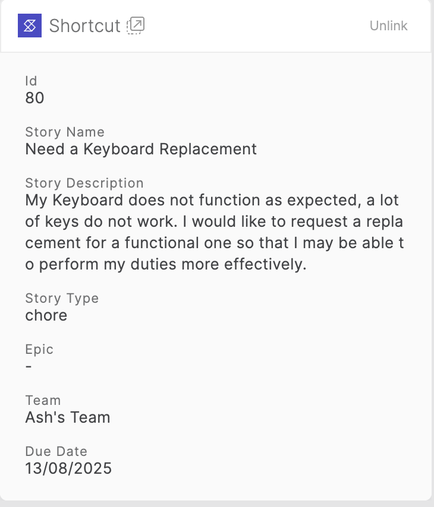
Task: Click the Story Type label
Action: tap(62, 298)
